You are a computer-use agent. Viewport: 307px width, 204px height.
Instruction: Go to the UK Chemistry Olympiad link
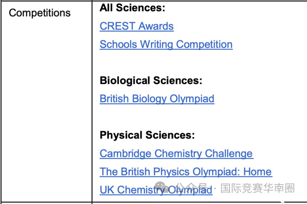click(x=156, y=190)
